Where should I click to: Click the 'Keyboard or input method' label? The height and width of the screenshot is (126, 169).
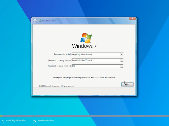[59, 66]
